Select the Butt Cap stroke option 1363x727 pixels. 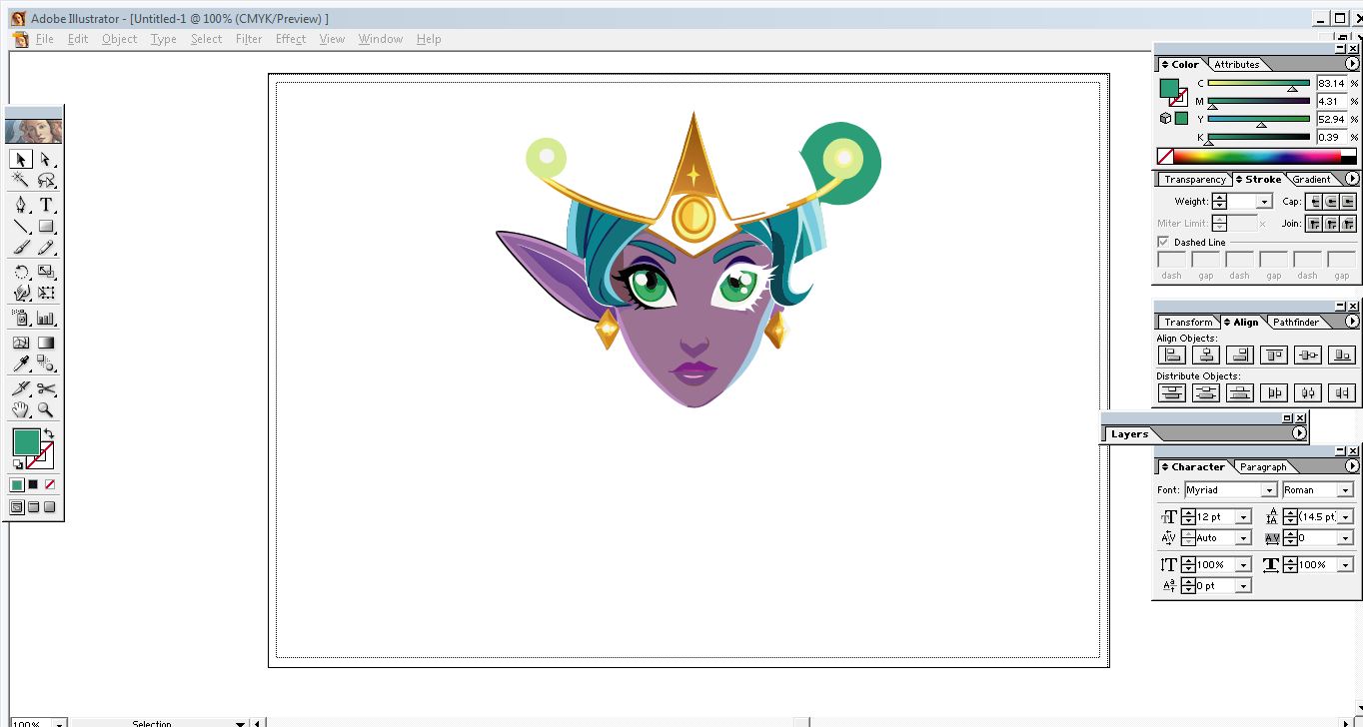click(x=1315, y=202)
